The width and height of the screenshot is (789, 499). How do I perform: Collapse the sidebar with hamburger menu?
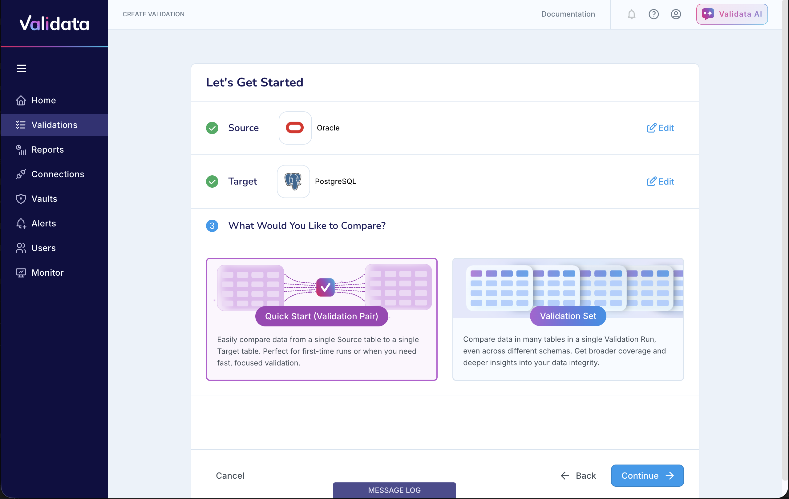click(x=22, y=68)
